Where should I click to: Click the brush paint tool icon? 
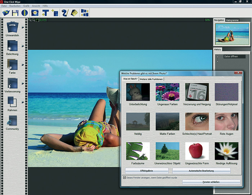[x=65, y=13]
